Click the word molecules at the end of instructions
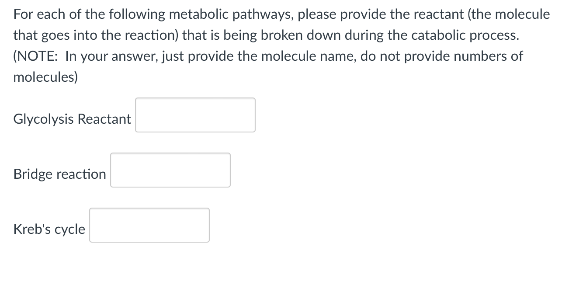Image resolution: width=562 pixels, height=299 pixels. pos(42,77)
